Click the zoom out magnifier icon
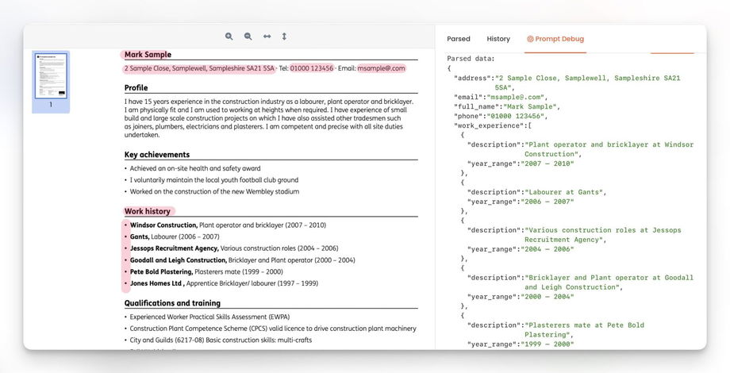Viewport: 730px width, 373px height. pos(248,37)
